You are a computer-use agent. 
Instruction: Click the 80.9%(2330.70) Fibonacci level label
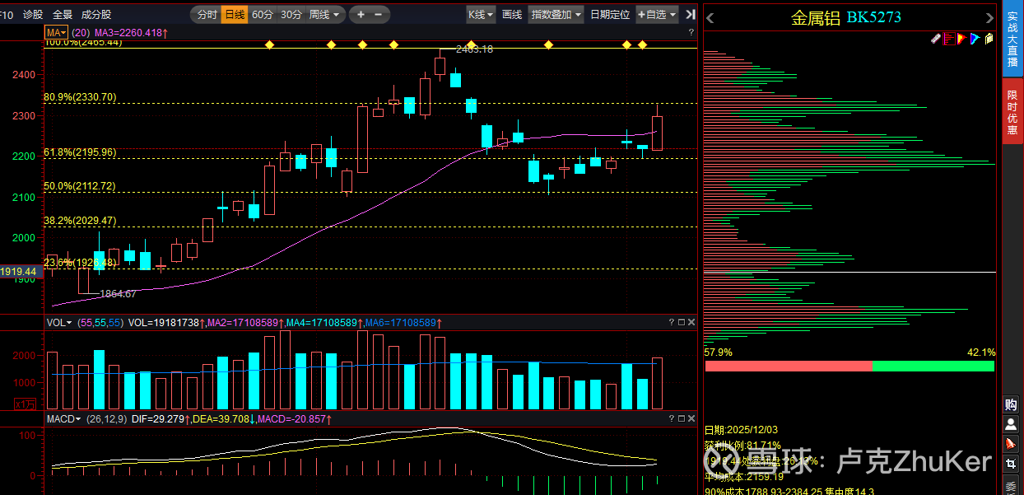[80, 97]
